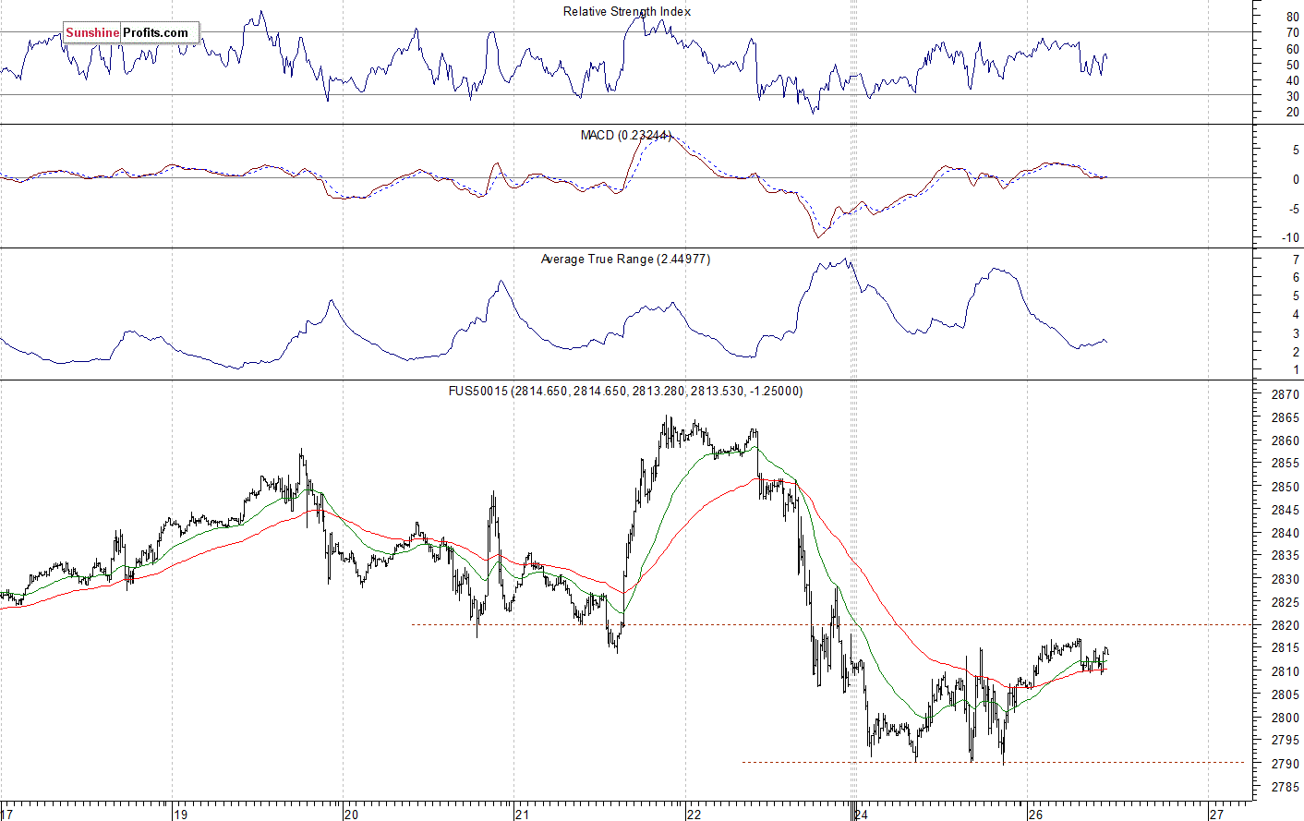Viewport: 1304px width, 821px height.
Task: Click RSI axis value 70
Action: point(1292,33)
